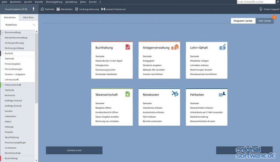The width and height of the screenshot is (280, 162).
Task: Select Lohnauskunft in sidebar
Action: [x=12, y=80]
